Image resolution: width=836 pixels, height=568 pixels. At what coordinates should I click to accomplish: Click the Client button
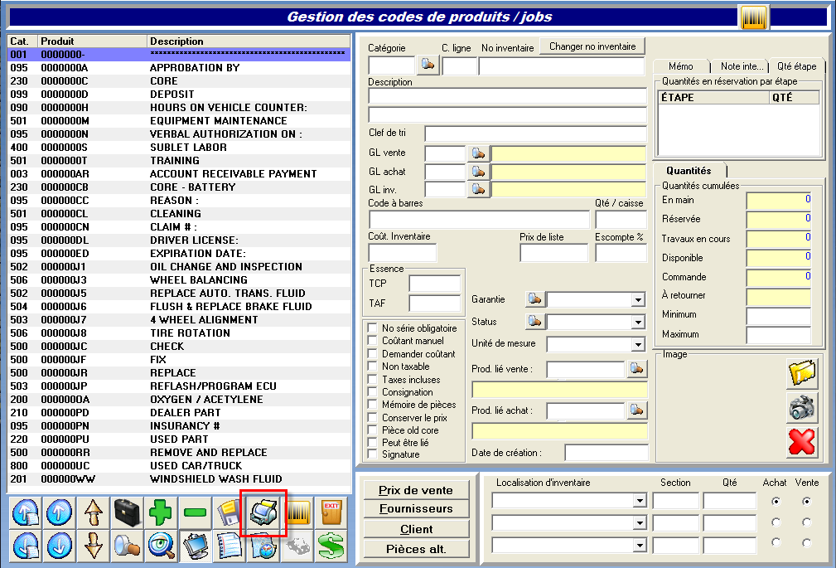coord(416,529)
